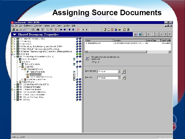Image resolution: width=185 pixels, height=139 pixels.
Task: Expand section 12 Case Report Forms
Action: [14, 84]
